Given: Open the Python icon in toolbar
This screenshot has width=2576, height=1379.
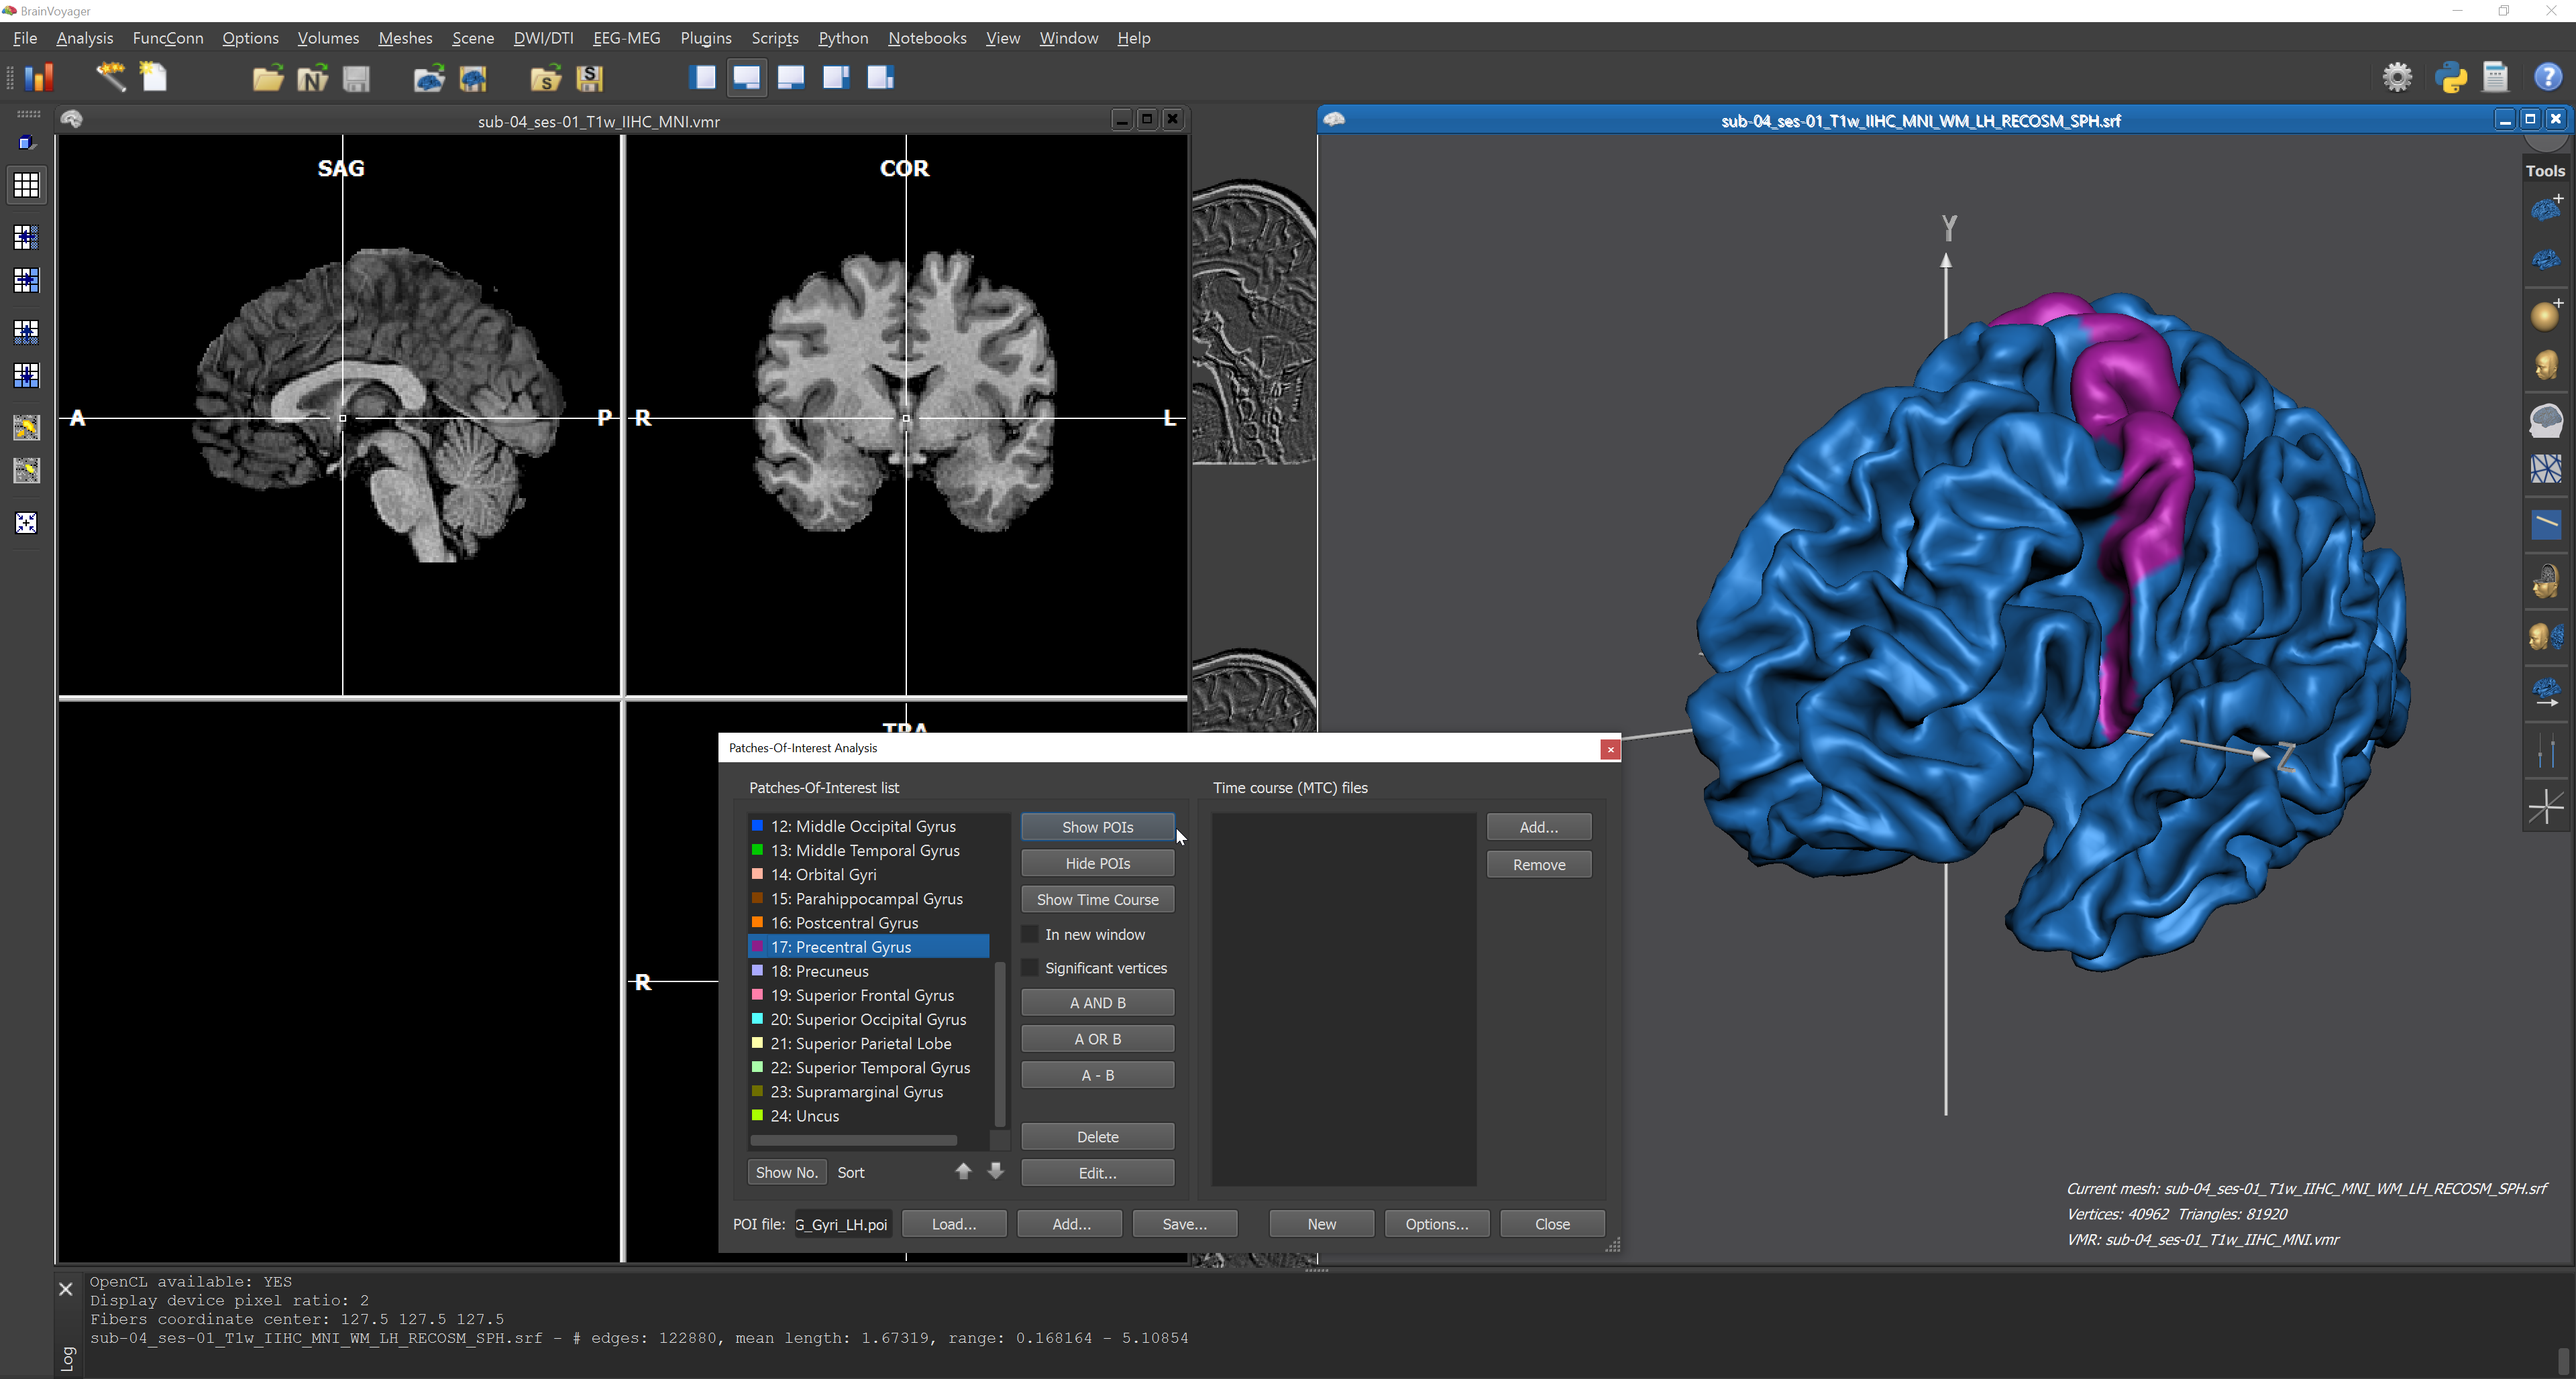Looking at the screenshot, I should 2451,77.
